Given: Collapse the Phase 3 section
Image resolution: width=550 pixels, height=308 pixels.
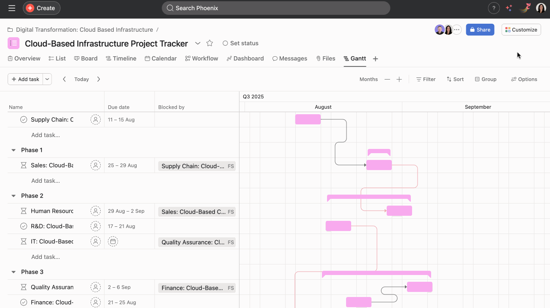Looking at the screenshot, I should click(x=14, y=272).
